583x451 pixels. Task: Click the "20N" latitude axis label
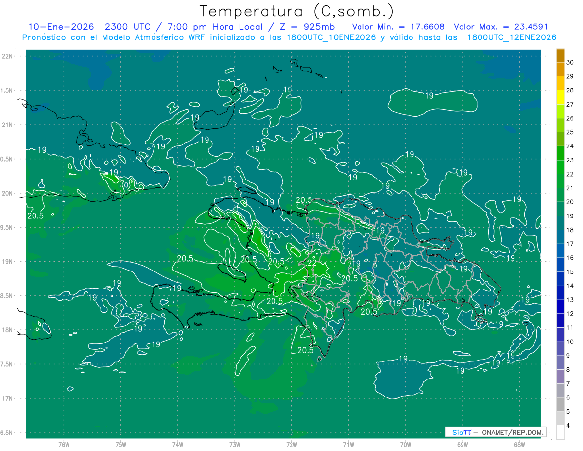pos(8,193)
